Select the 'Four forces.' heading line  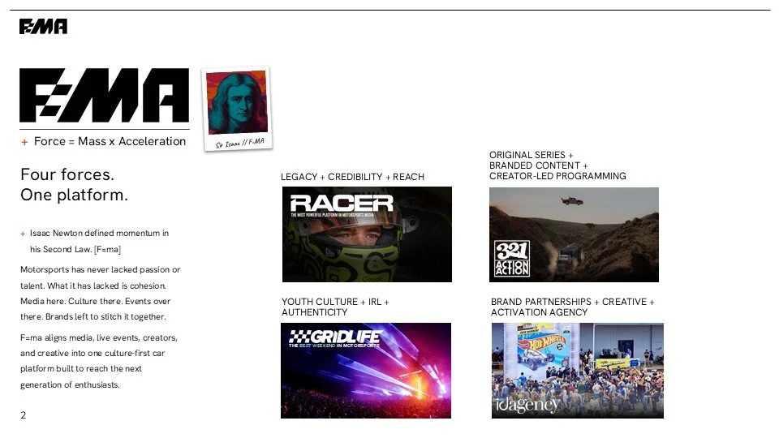click(67, 175)
